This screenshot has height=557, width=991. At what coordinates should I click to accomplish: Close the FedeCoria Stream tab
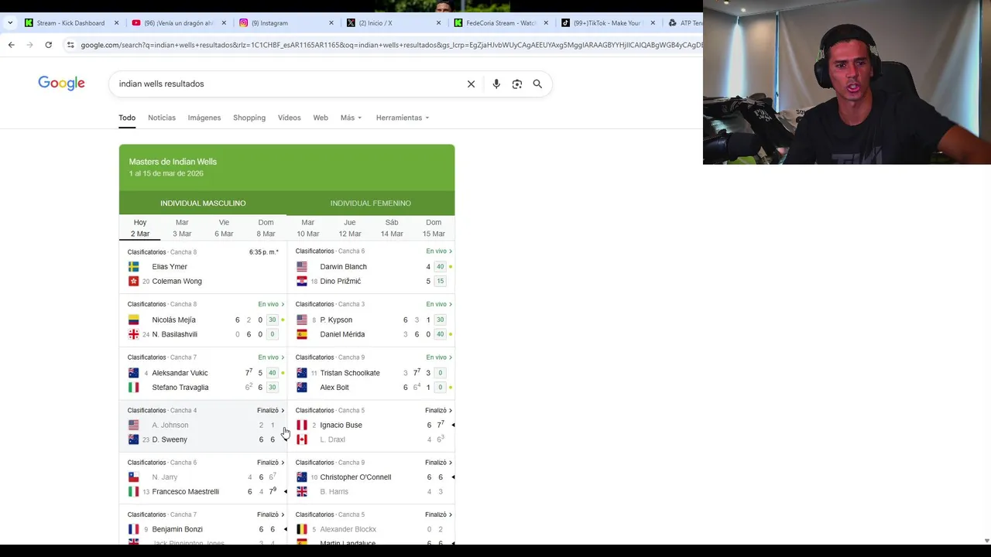pos(546,23)
